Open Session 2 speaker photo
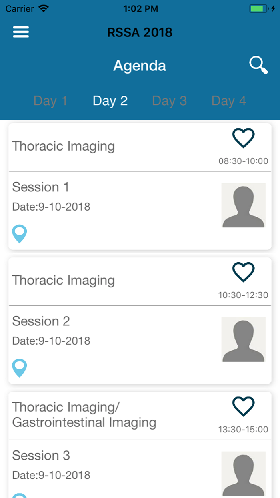 (x=243, y=339)
